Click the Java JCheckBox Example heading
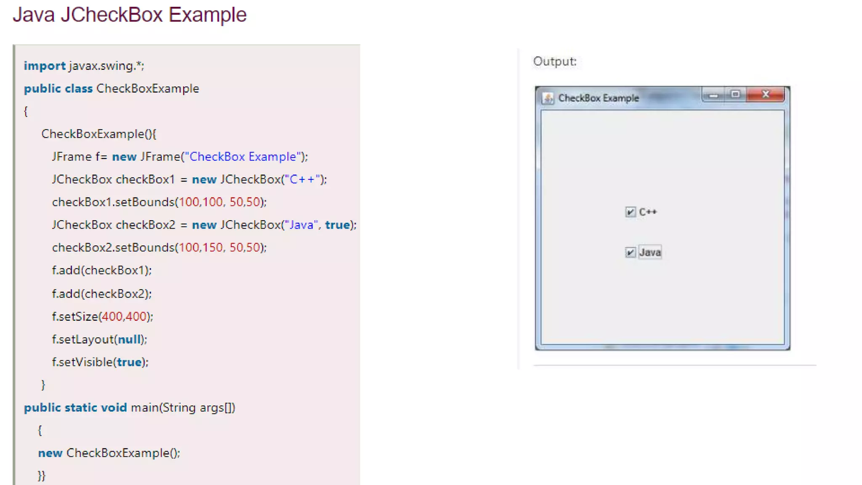 click(x=130, y=15)
